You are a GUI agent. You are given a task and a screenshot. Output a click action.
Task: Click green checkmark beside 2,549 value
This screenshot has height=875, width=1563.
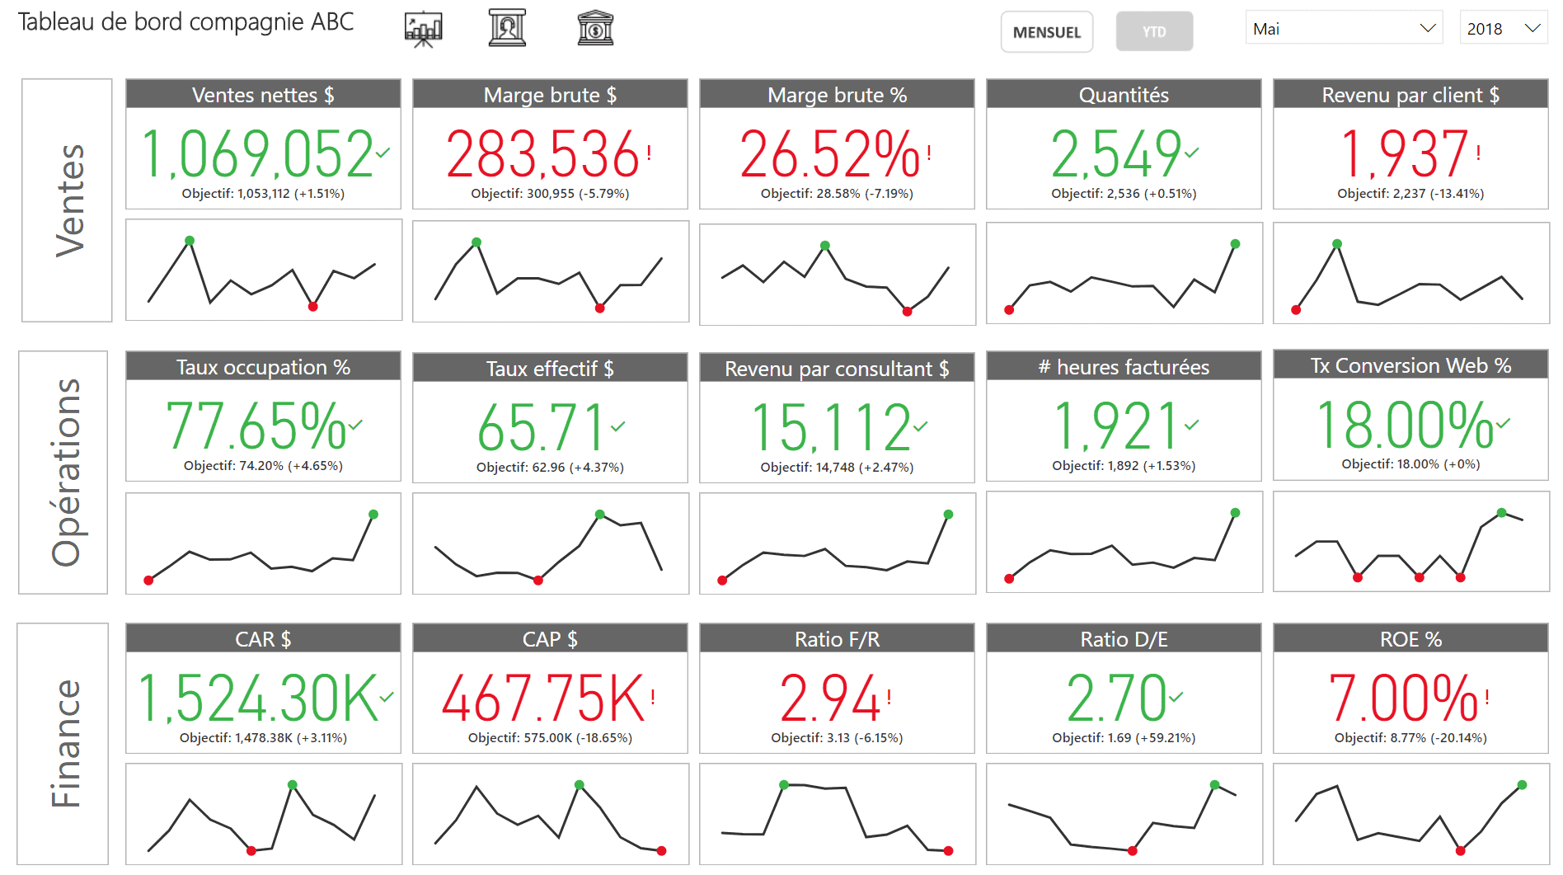(x=1192, y=152)
